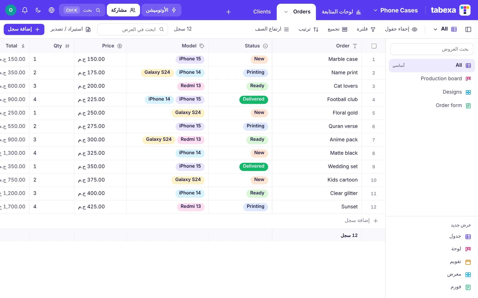Image resolution: width=478 pixels, height=298 pixels.
Task: Click the share button (مشاركة)
Action: pos(123,10)
